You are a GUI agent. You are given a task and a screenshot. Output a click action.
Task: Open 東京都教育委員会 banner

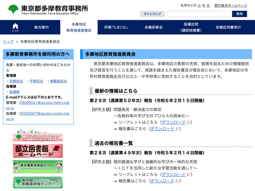pos(38,136)
